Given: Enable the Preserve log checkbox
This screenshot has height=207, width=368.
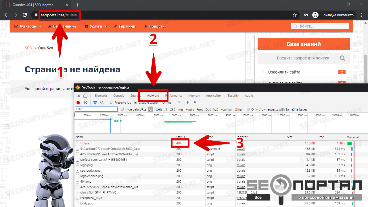Looking at the screenshot, I should [x=111, y=102].
